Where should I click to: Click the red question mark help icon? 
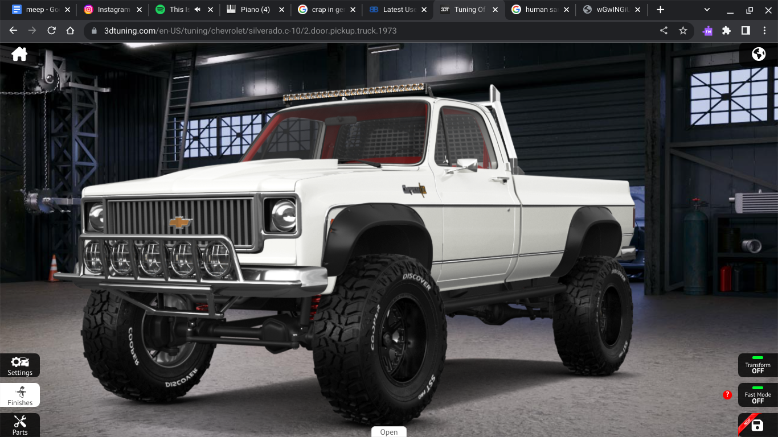[x=727, y=395]
